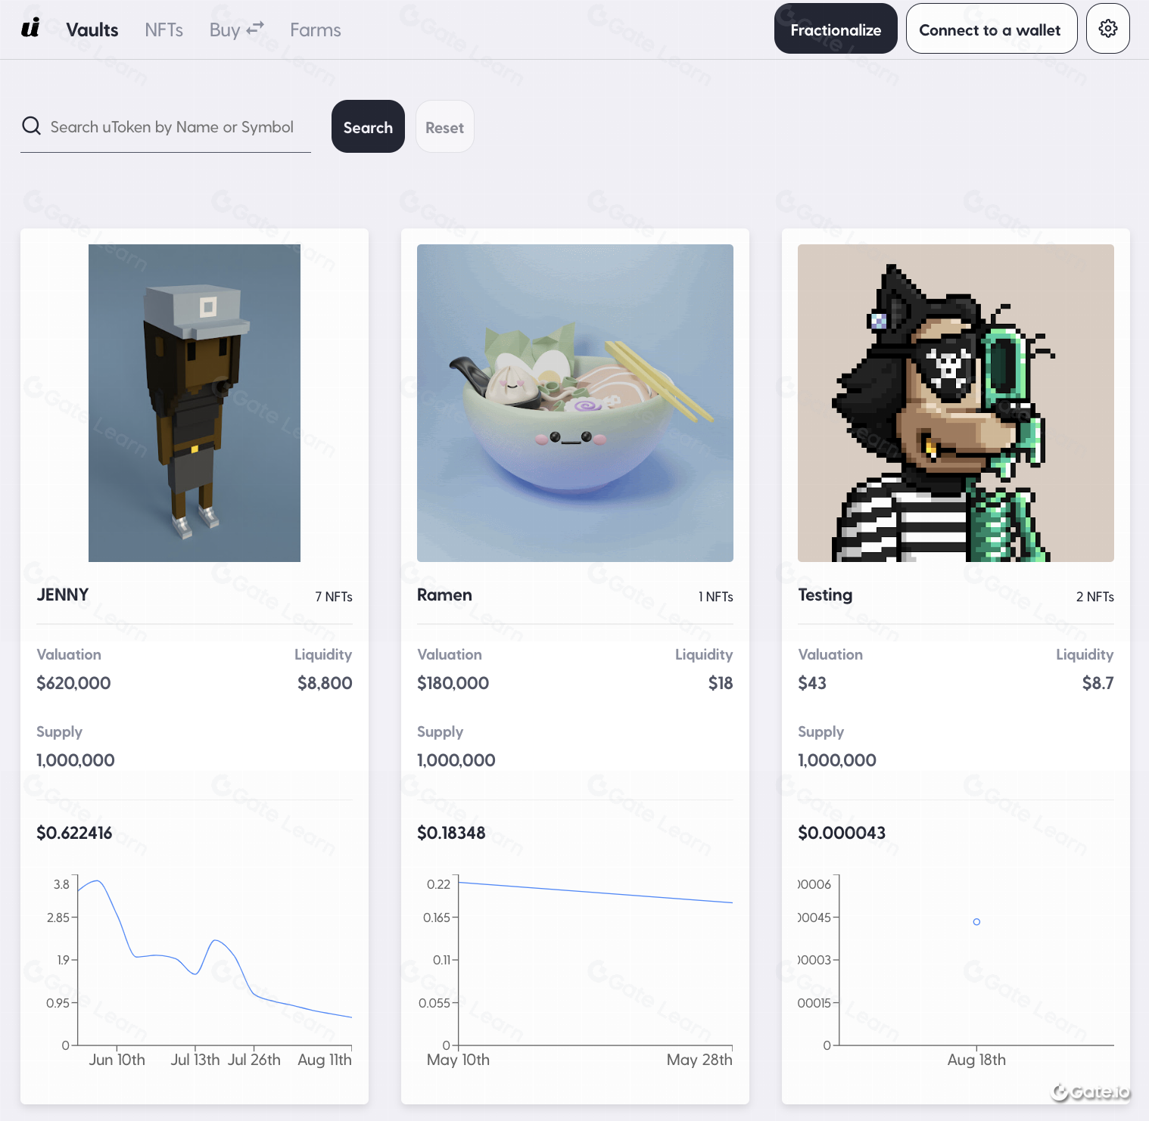
Task: Go to the Farms tab
Action: click(315, 29)
